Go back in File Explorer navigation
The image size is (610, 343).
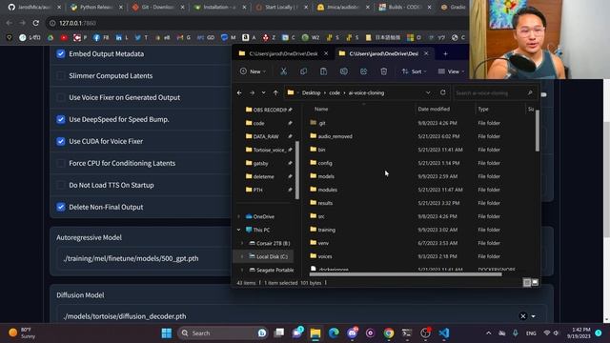pos(239,93)
